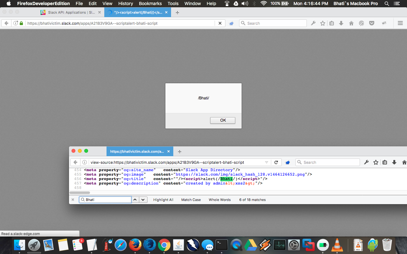Click the Firebug bug icon in main toolbar
407x254 pixels.
[x=384, y=23]
